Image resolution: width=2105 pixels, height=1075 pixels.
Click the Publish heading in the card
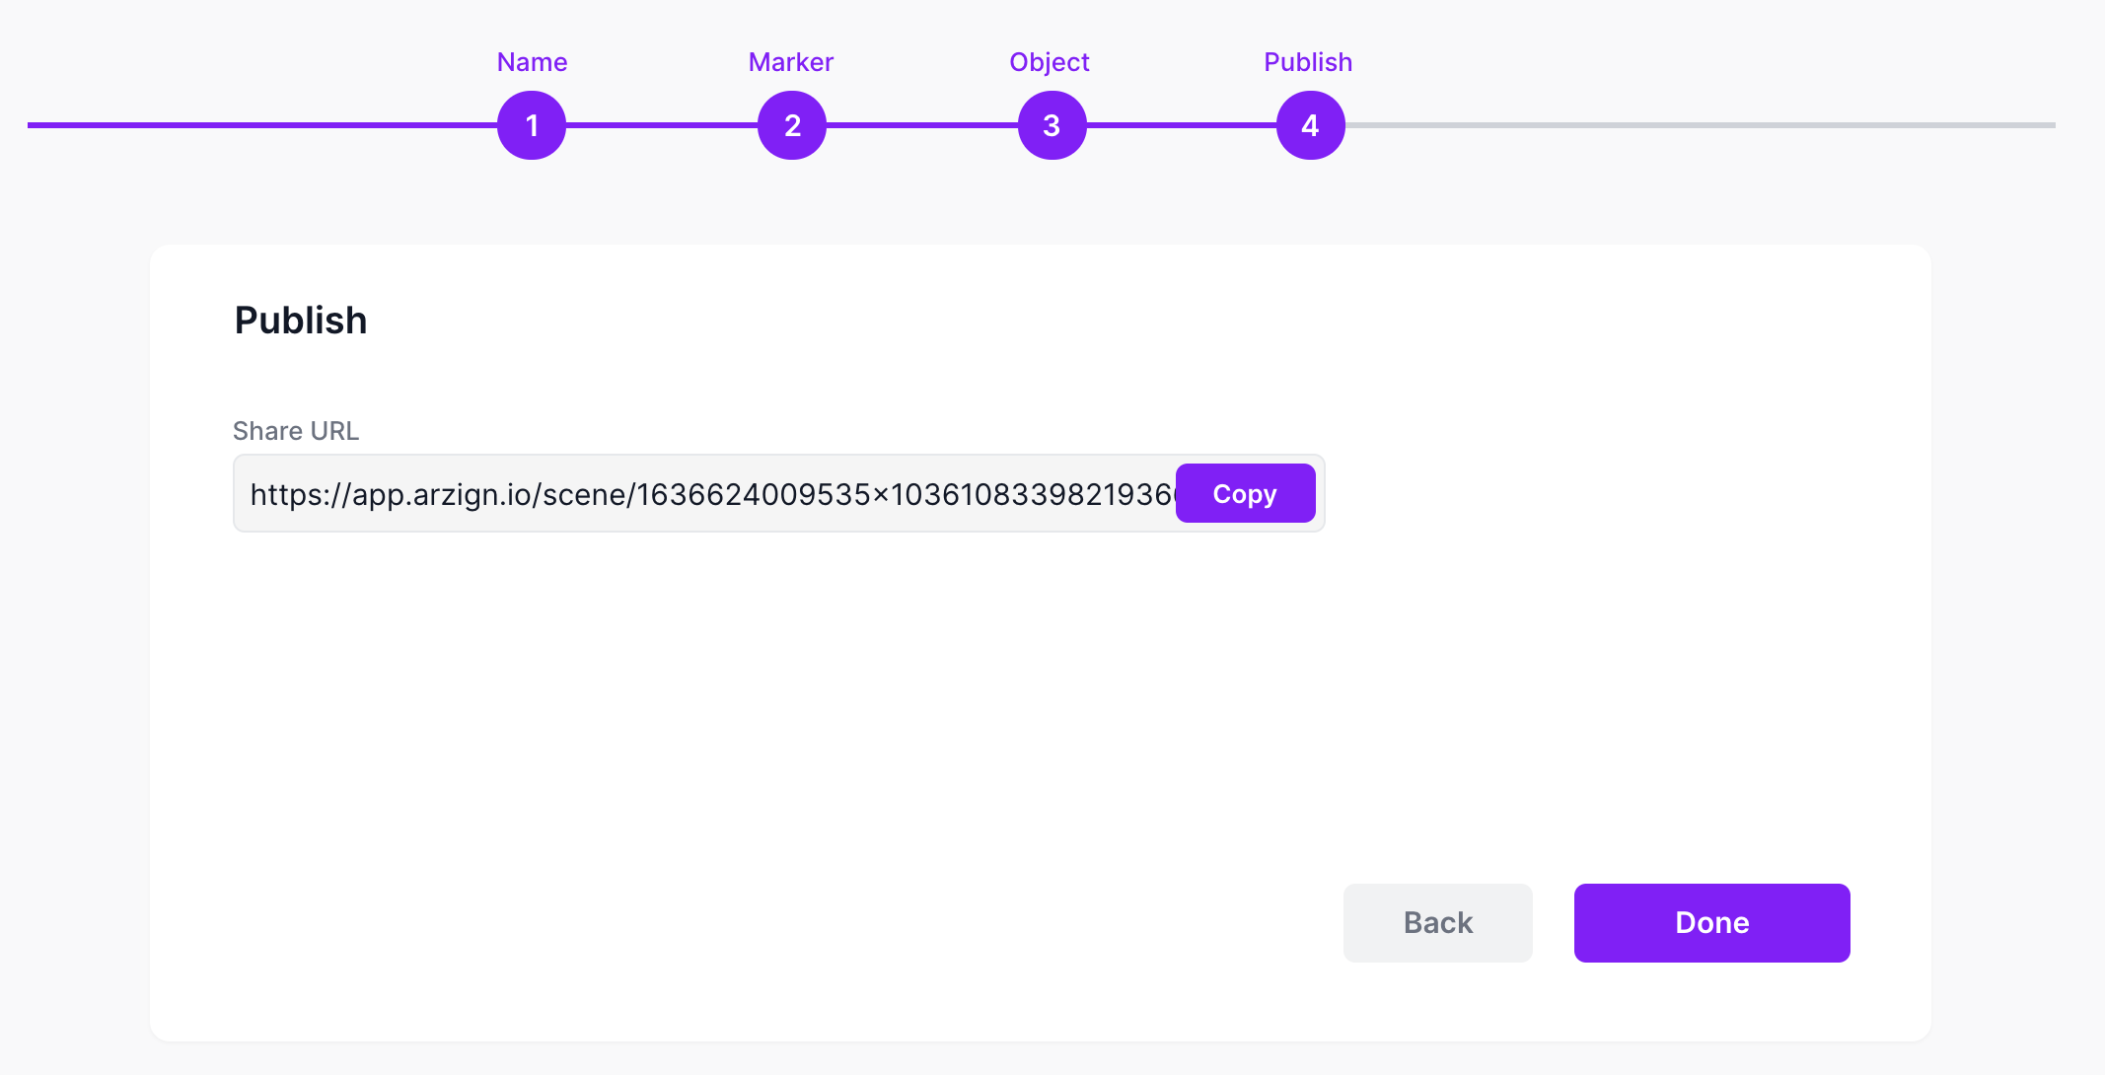[x=301, y=321]
